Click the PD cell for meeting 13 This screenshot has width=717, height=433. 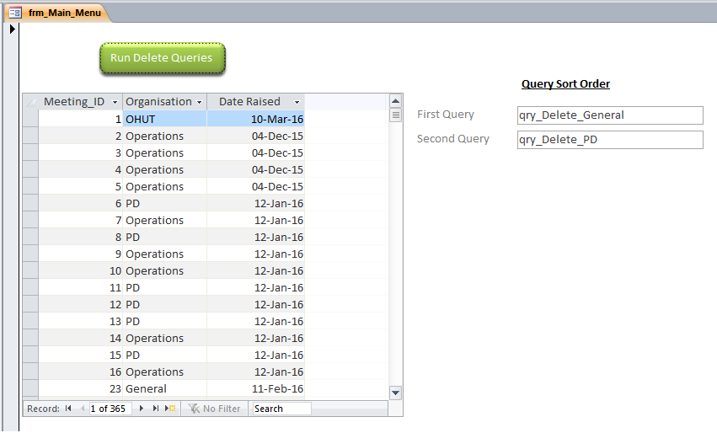coord(164,322)
